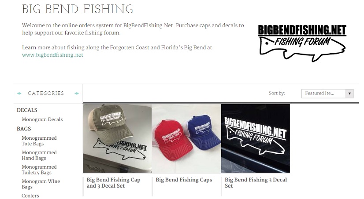This screenshot has width=364, height=199.
Task: Click the right diamond icon beside Categories
Action: pyautogui.click(x=77, y=94)
